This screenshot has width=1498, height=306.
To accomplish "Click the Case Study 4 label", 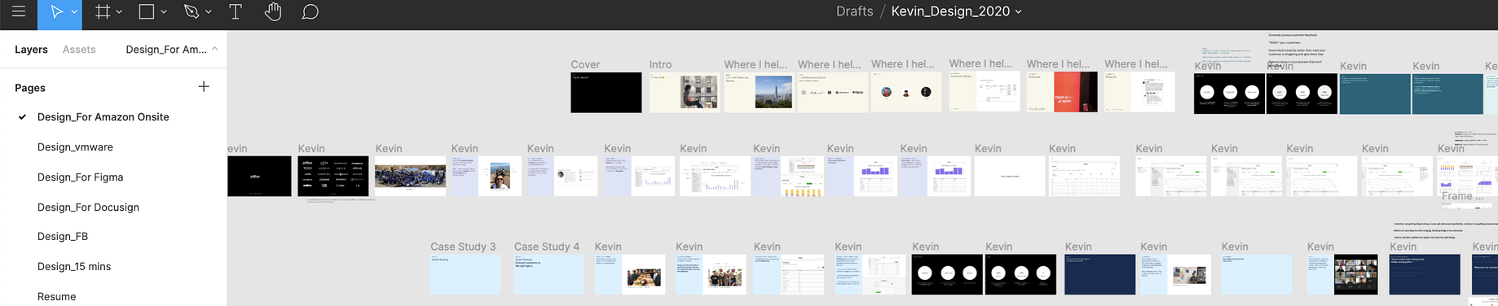I will [x=547, y=247].
